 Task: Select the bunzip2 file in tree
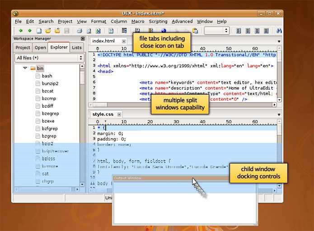pos(50,83)
